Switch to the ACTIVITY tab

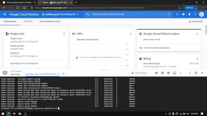pos(28,22)
